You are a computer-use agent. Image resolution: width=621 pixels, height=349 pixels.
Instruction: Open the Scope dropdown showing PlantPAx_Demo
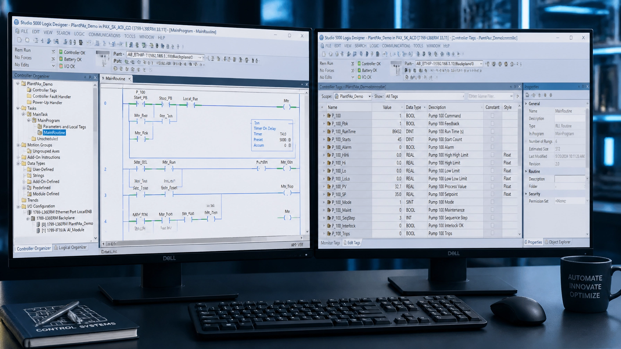[352, 97]
